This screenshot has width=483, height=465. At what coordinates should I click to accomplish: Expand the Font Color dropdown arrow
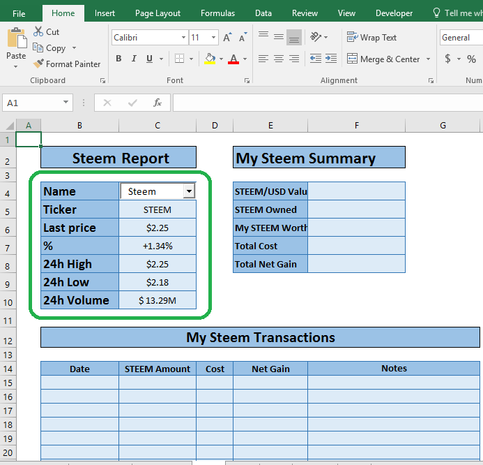[x=245, y=59]
